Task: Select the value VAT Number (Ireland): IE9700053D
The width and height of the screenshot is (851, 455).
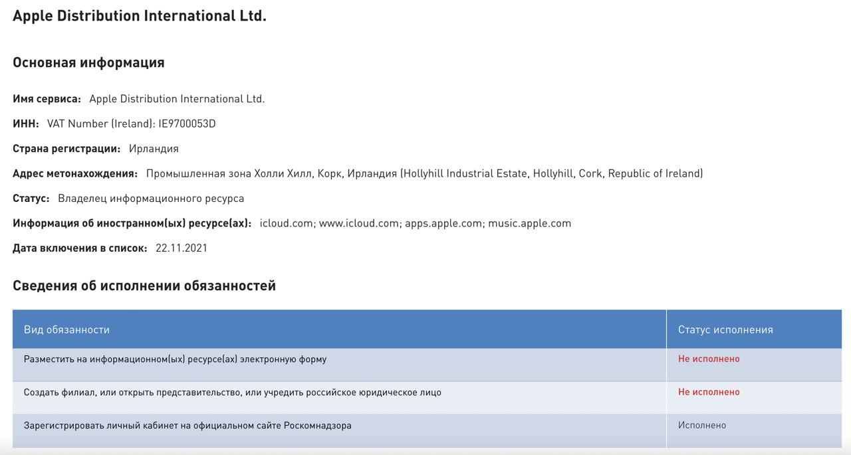Action: [132, 124]
